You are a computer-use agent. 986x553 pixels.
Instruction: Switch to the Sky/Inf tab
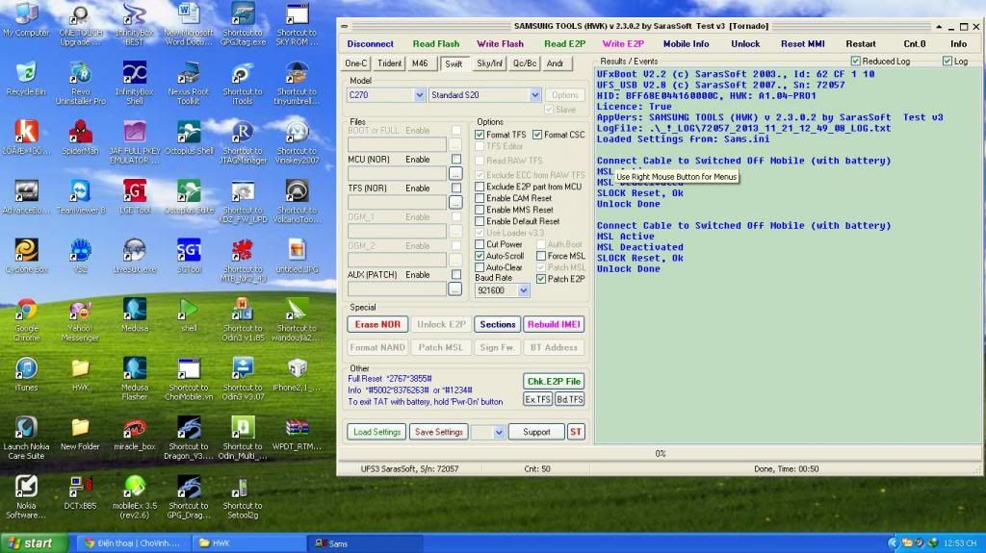[x=489, y=63]
